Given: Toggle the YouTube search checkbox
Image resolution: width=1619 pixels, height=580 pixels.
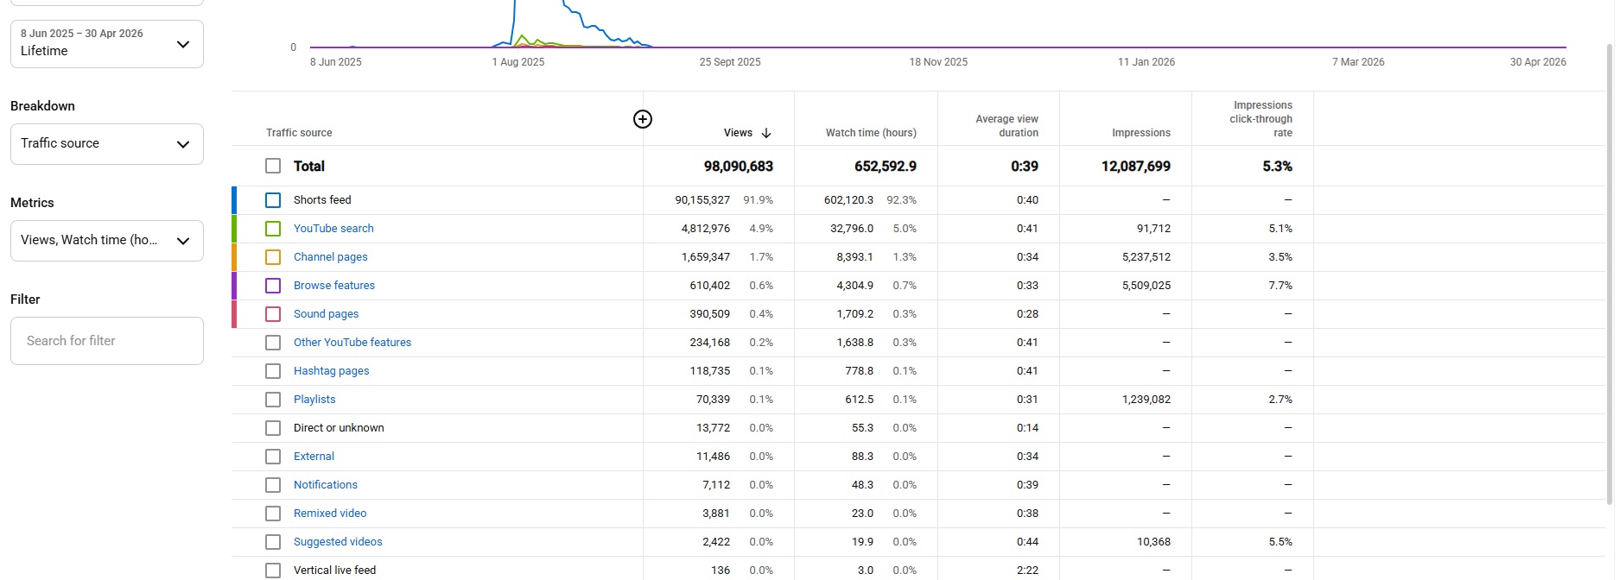Looking at the screenshot, I should tap(273, 229).
